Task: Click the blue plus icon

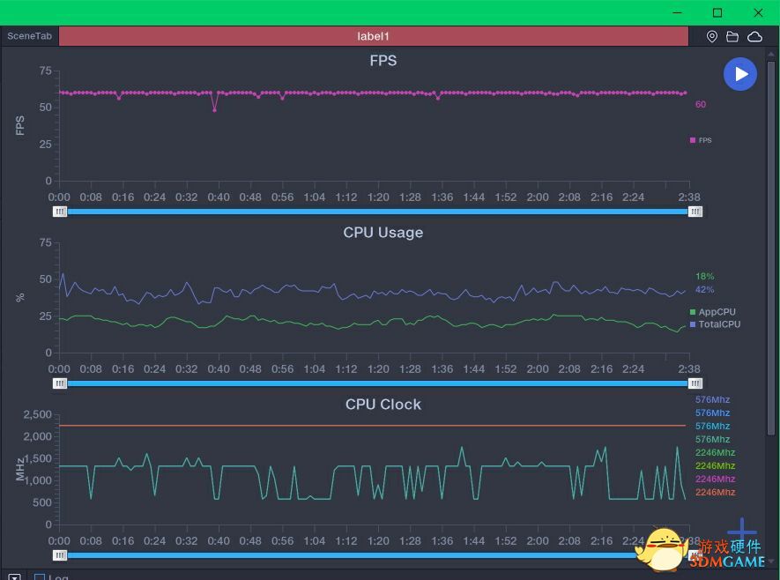Action: pyautogui.click(x=742, y=532)
